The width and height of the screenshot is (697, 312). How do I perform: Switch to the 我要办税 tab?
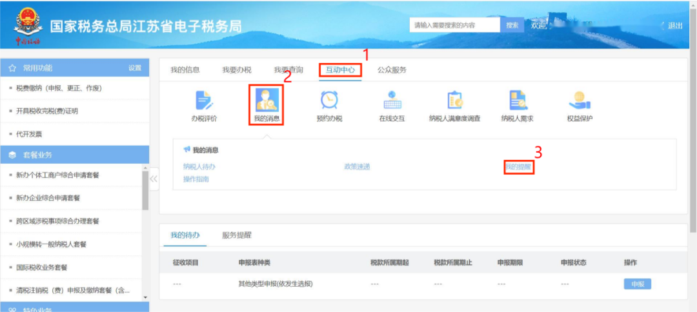tap(237, 70)
